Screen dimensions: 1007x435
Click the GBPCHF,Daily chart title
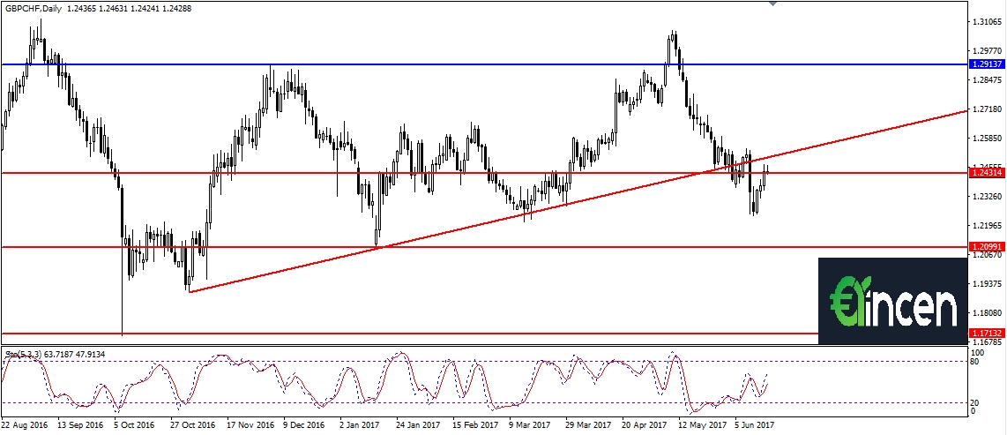pos(32,8)
